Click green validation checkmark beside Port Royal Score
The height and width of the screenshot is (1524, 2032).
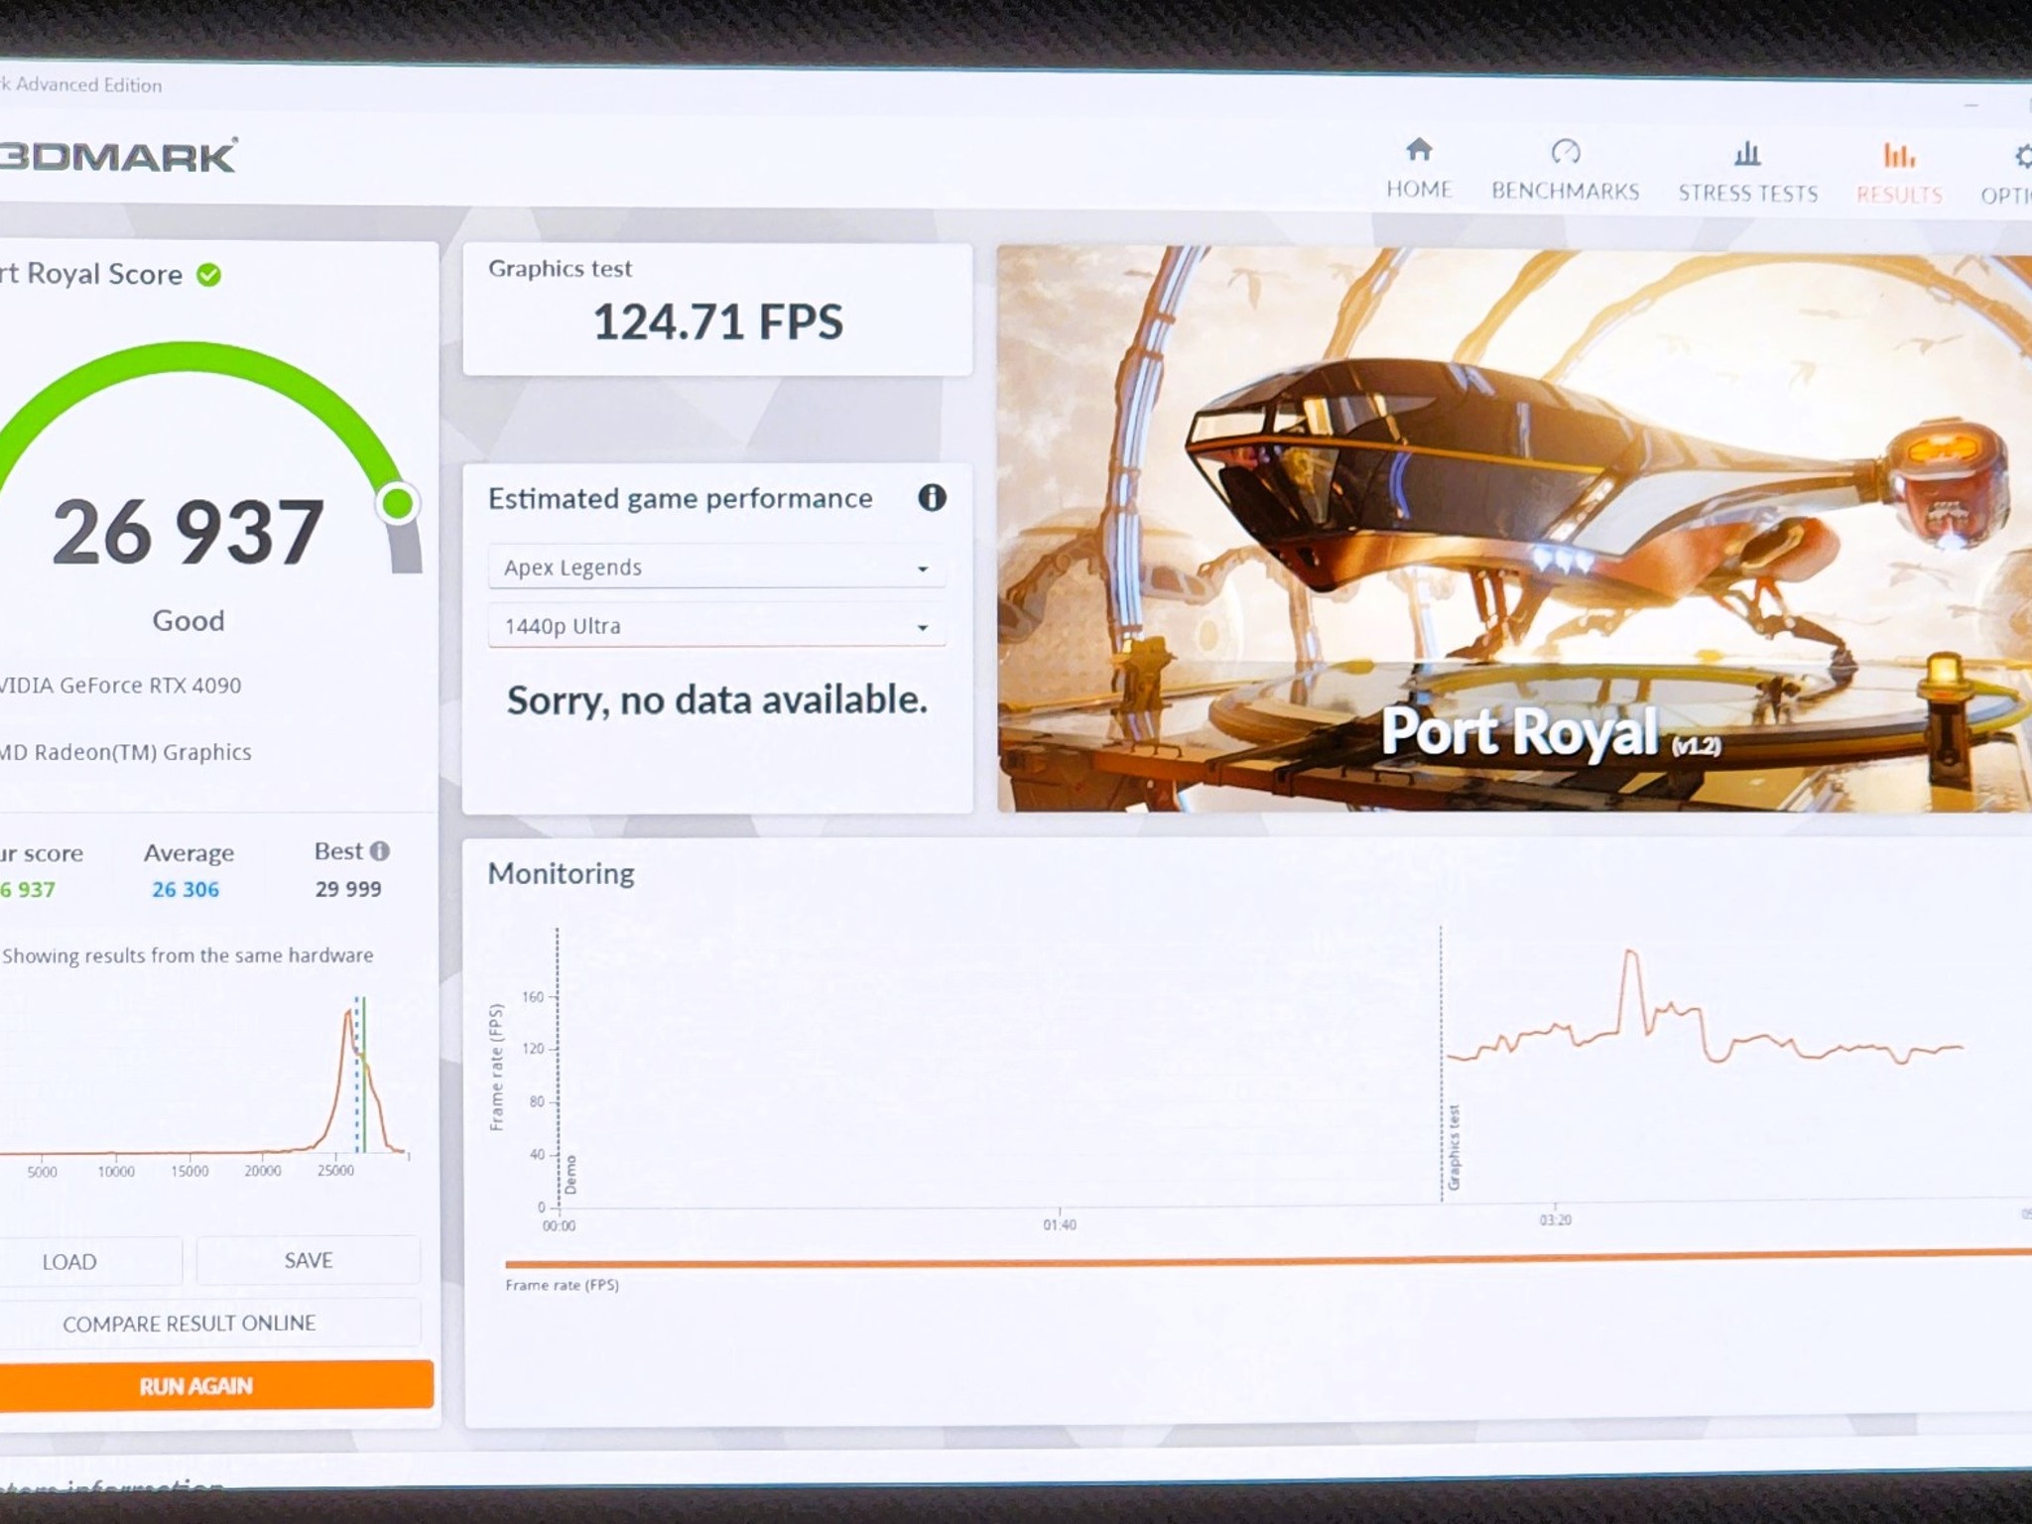pos(208,275)
